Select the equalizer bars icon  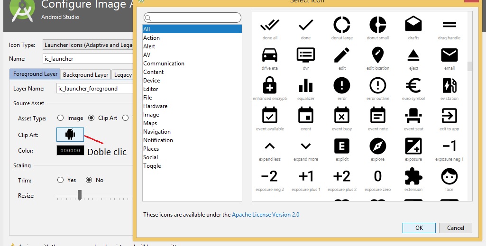[x=306, y=86]
